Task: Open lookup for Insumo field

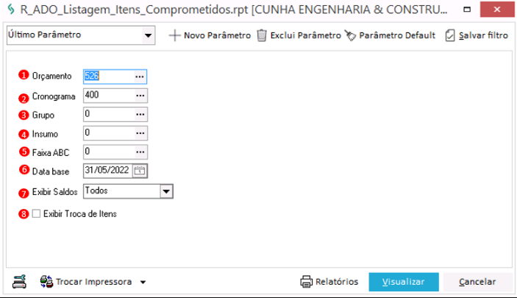Action: (140, 133)
